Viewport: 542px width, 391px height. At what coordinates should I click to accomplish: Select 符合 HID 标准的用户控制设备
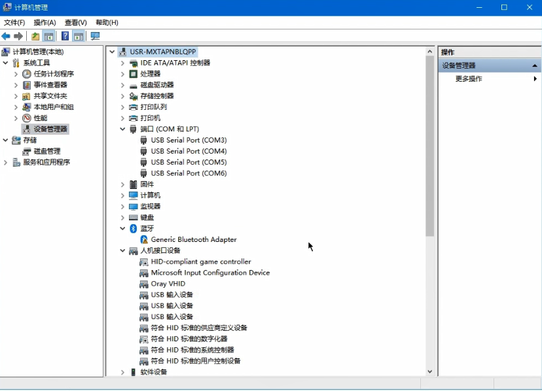click(x=196, y=361)
